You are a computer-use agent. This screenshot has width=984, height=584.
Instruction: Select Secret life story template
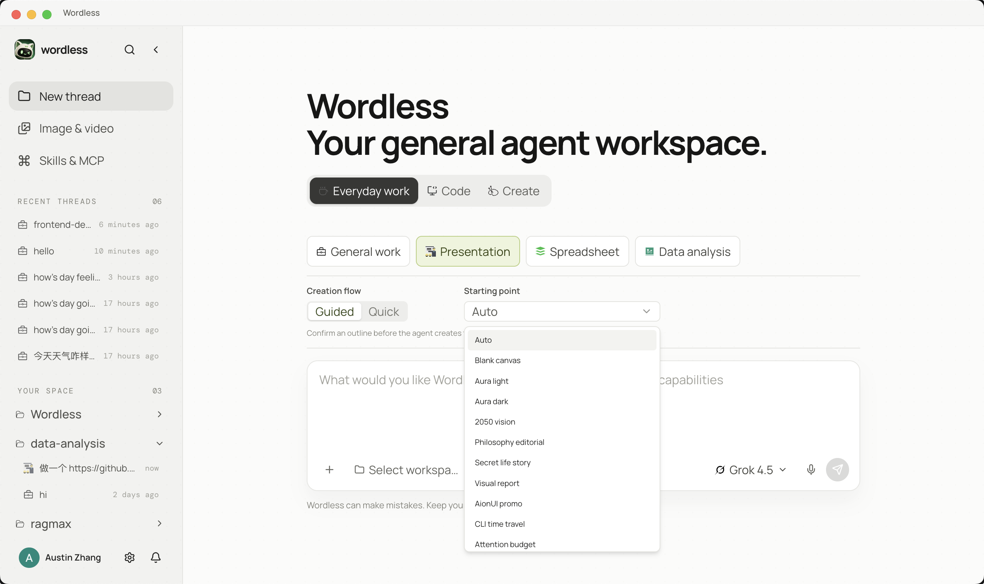point(562,463)
